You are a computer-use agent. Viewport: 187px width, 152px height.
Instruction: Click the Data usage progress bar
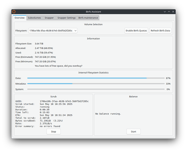coord(96,78)
